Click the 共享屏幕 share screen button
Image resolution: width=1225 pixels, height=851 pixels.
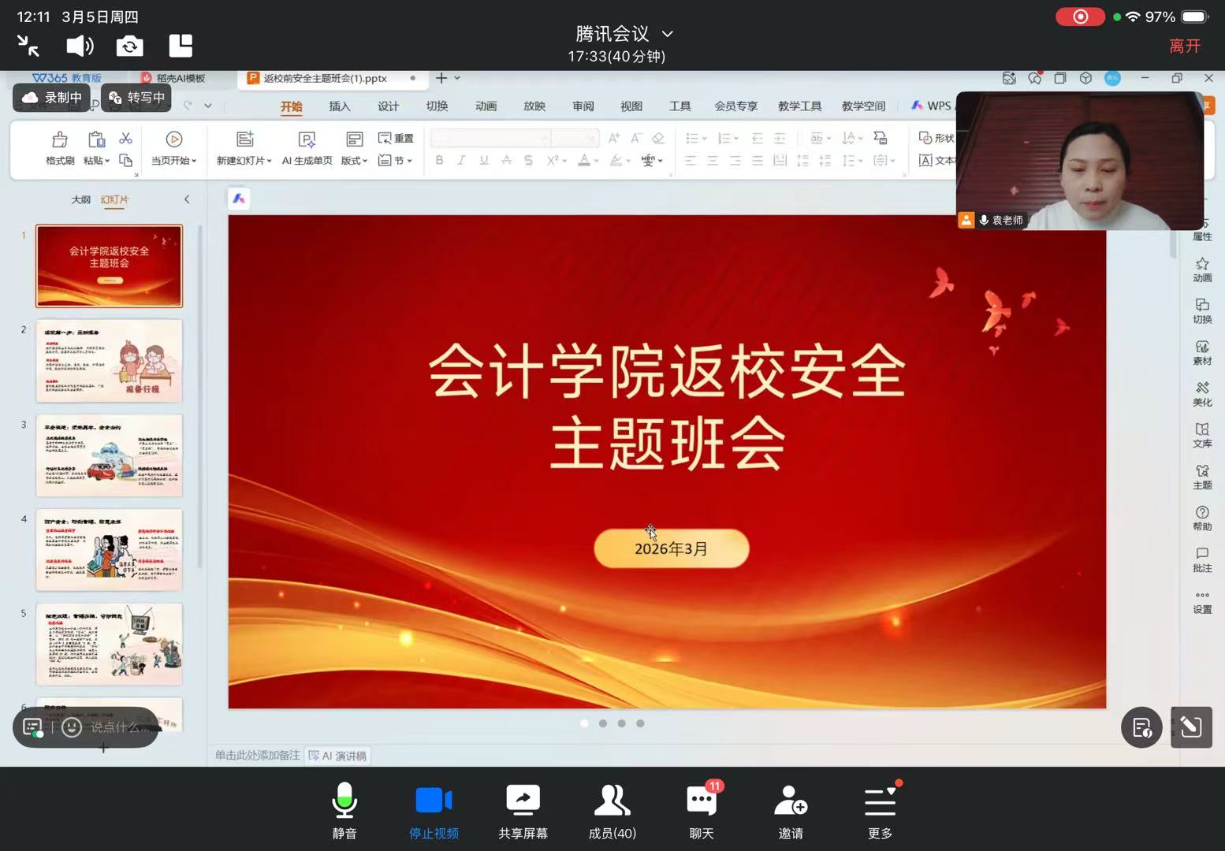(523, 810)
